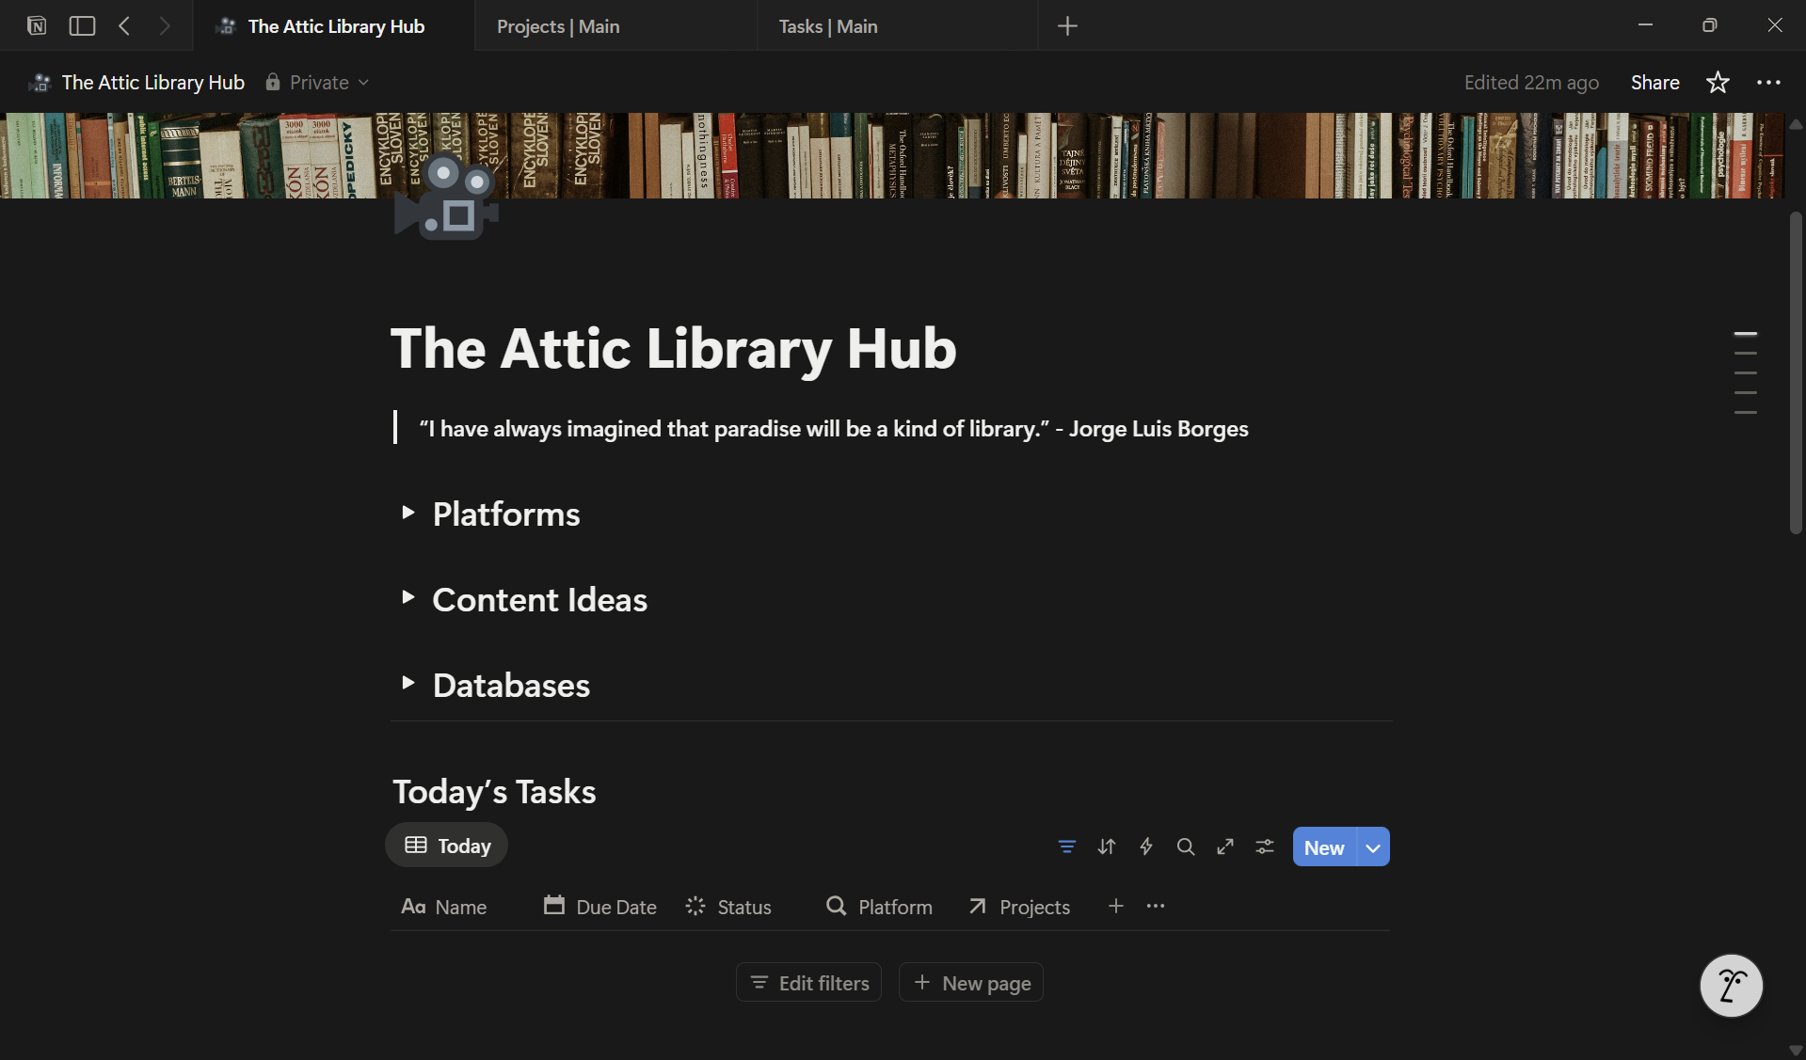The height and width of the screenshot is (1060, 1806).
Task: Open the Notion AI assistant face button
Action: click(1731, 986)
